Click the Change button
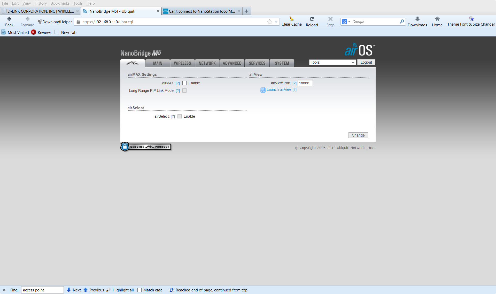Viewport: 496px width, 294px height. [358, 135]
